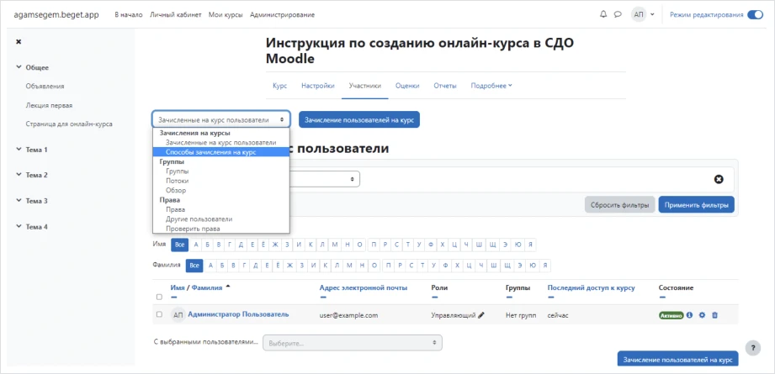Switch to the Отчеты tab
Image resolution: width=775 pixels, height=374 pixels.
[x=445, y=86]
